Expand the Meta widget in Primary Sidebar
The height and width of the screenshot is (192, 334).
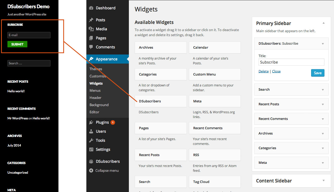click(x=323, y=163)
